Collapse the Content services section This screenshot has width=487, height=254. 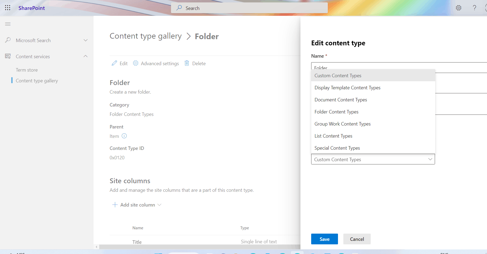[86, 56]
